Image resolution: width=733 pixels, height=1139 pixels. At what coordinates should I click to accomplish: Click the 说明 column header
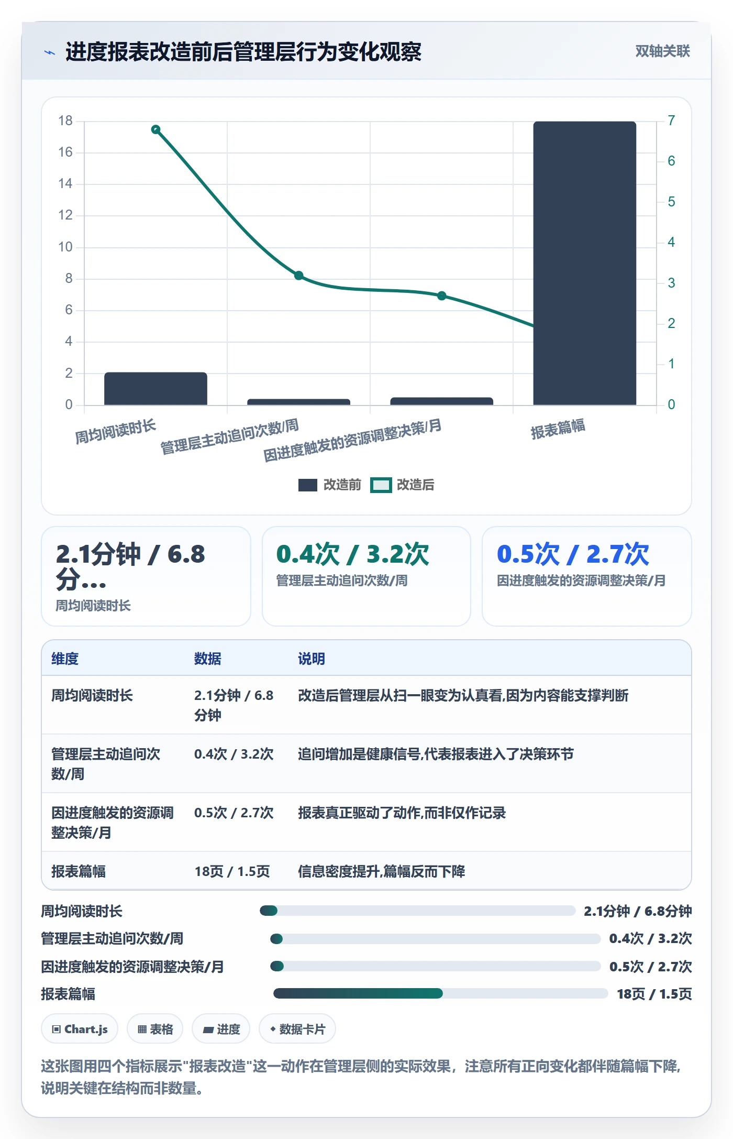[312, 659]
